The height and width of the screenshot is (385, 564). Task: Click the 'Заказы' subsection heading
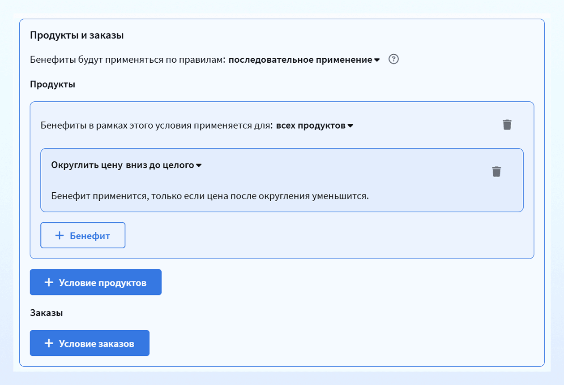[47, 313]
